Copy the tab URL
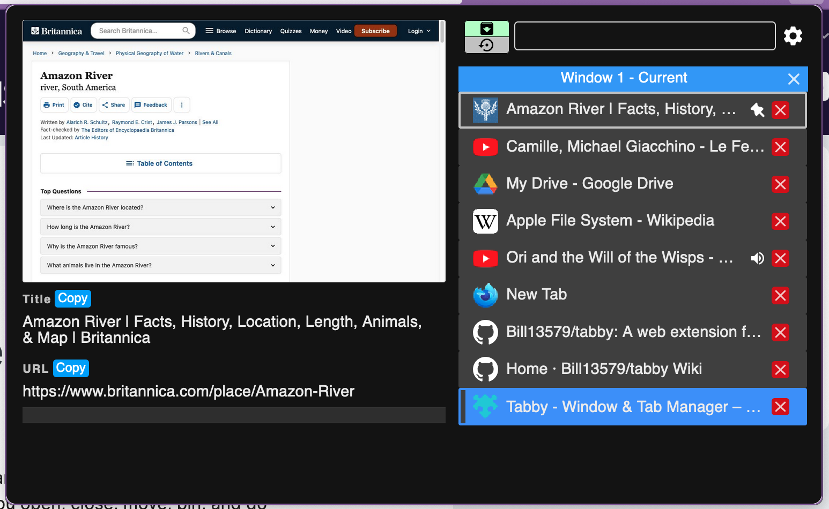The width and height of the screenshot is (829, 509). tap(71, 368)
